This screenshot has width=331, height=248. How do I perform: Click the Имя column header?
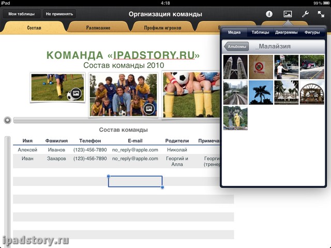(27, 141)
